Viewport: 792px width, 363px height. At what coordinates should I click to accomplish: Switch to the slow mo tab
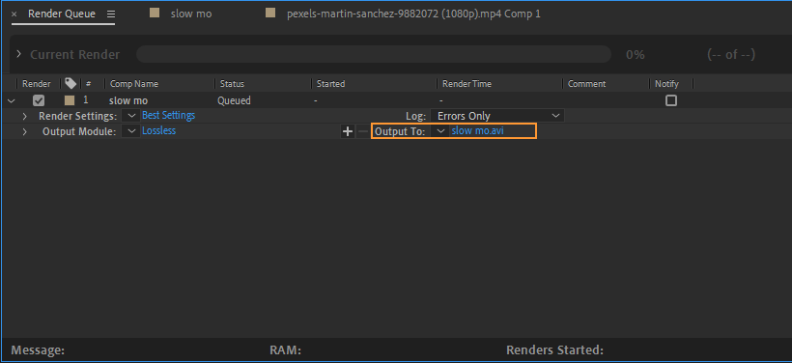point(191,14)
